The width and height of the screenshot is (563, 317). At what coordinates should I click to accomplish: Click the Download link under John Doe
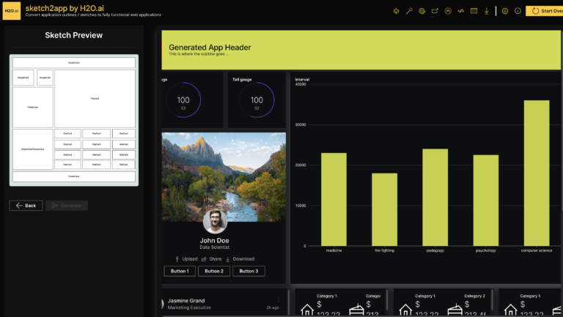click(240, 259)
